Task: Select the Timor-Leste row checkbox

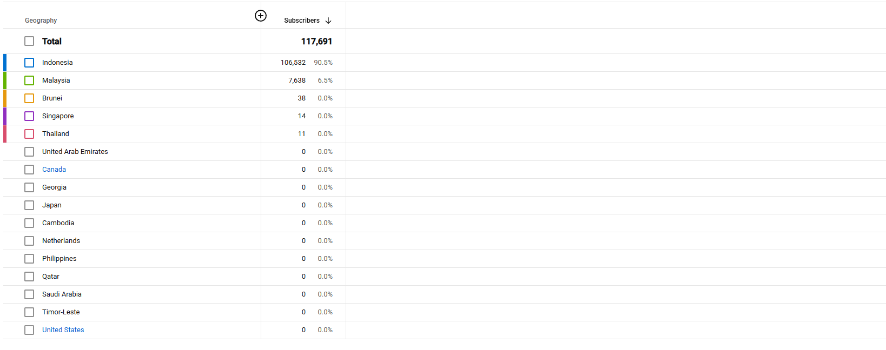Action: click(29, 312)
